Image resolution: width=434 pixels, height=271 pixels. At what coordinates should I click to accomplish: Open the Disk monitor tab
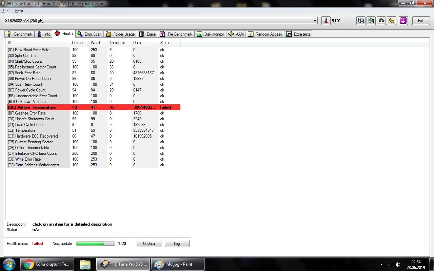click(x=211, y=34)
